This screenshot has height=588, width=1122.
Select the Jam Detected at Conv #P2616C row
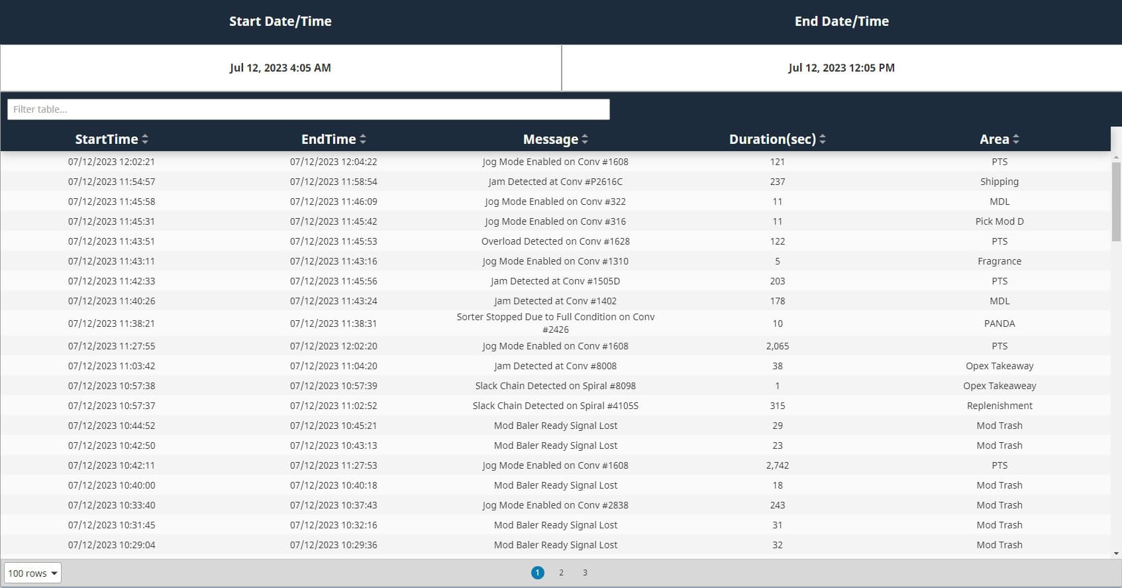click(x=555, y=182)
